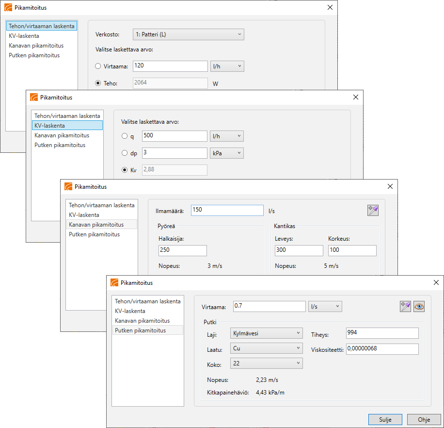
Task: Click the Ohje button
Action: tap(424, 420)
